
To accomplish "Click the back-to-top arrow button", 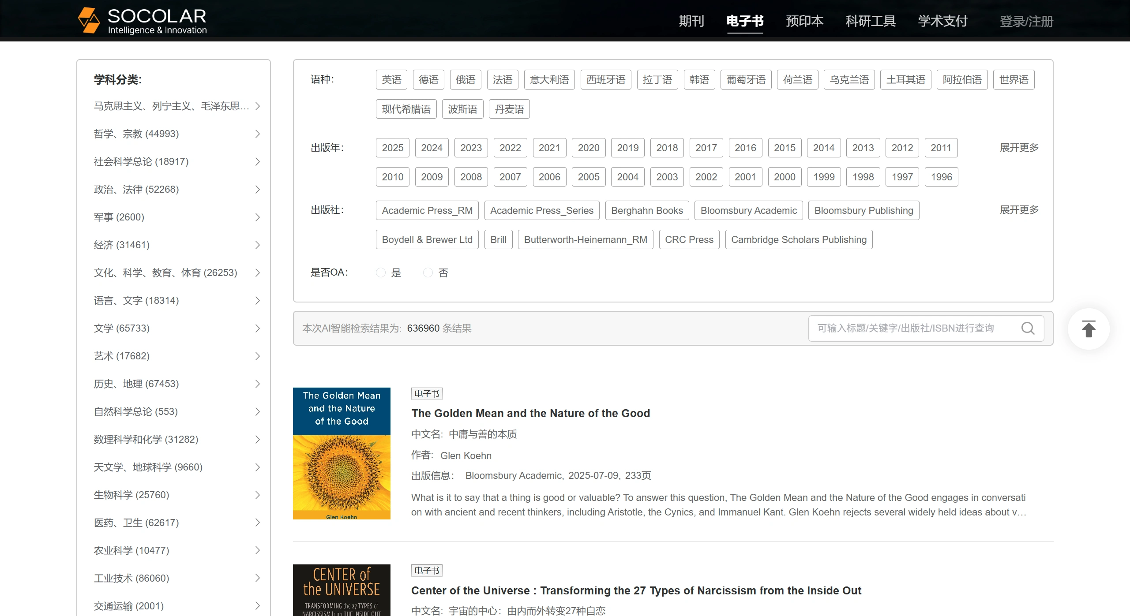I will coord(1089,329).
